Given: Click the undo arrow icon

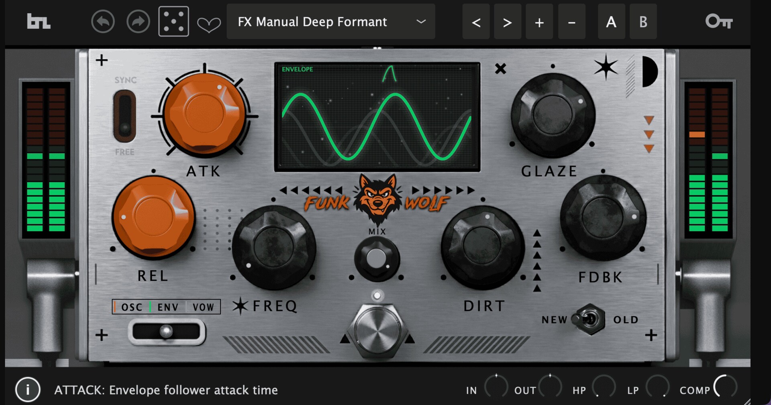Looking at the screenshot, I should pos(103,22).
